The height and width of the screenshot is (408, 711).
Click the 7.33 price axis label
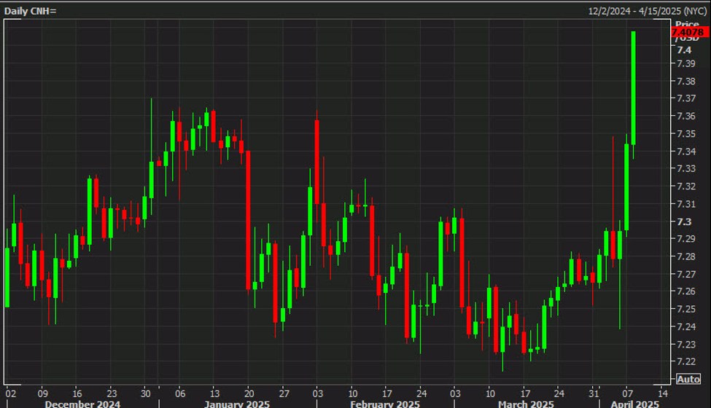[685, 168]
